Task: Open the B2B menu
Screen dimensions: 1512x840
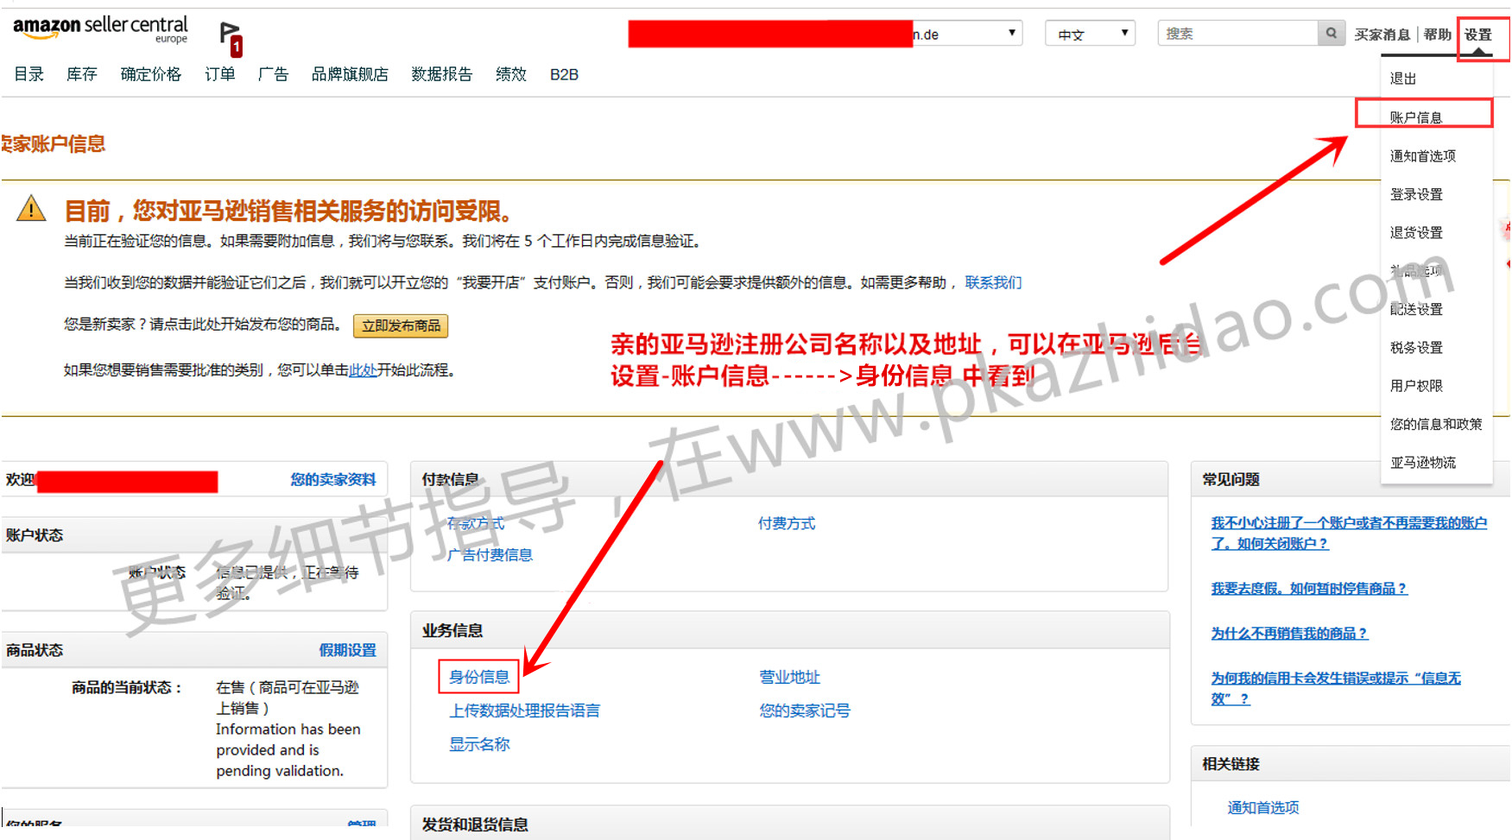Action: (564, 74)
